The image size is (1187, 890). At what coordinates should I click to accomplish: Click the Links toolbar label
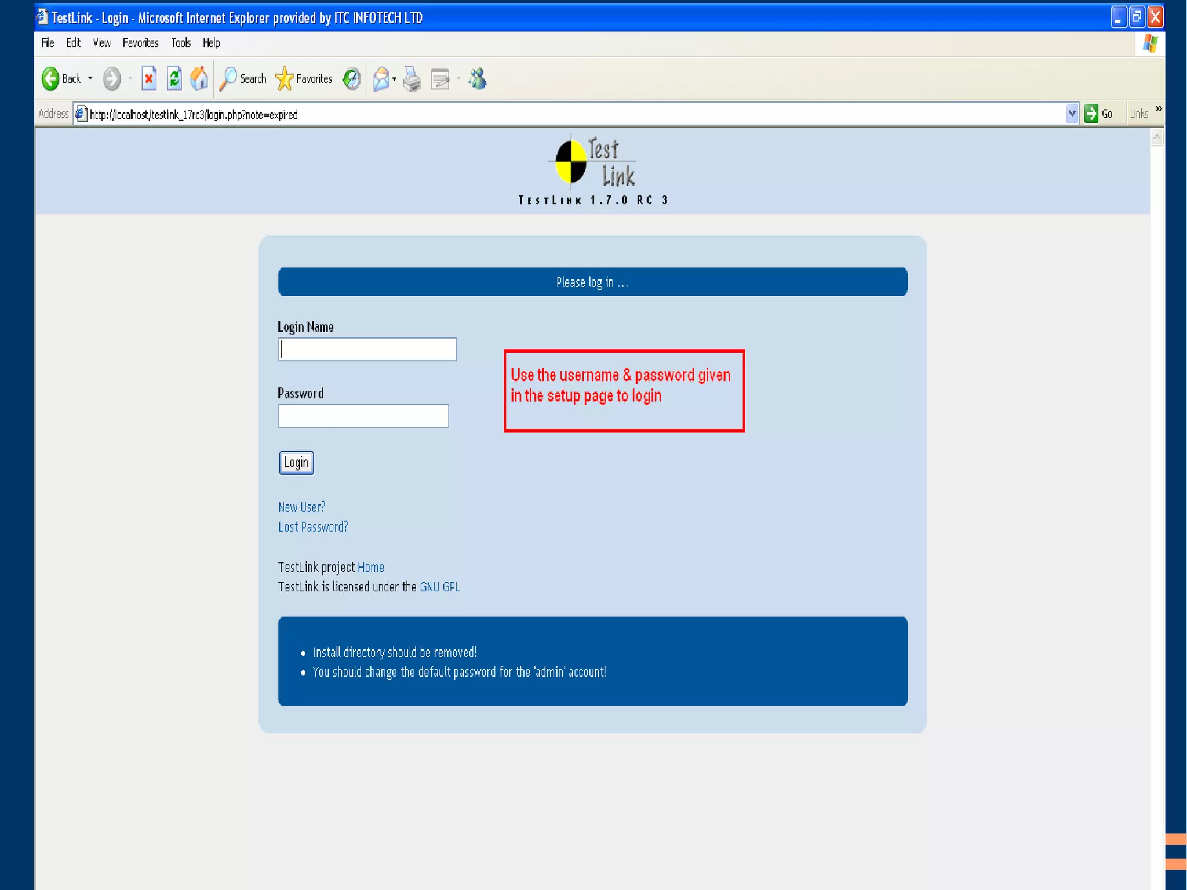(1138, 114)
